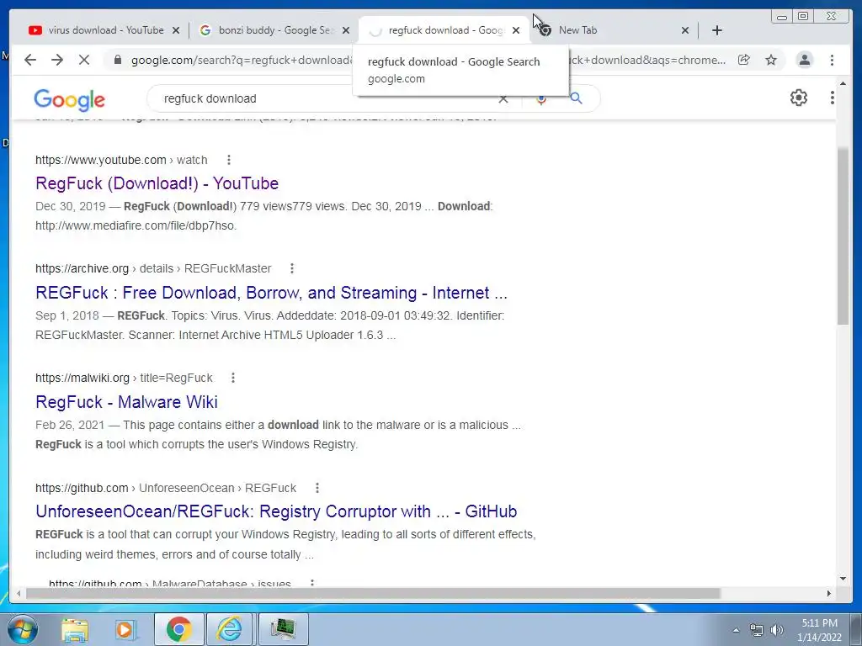Click the https://www.youtube.com › watch URL text
Image resolution: width=862 pixels, height=646 pixels.
pyautogui.click(x=121, y=160)
